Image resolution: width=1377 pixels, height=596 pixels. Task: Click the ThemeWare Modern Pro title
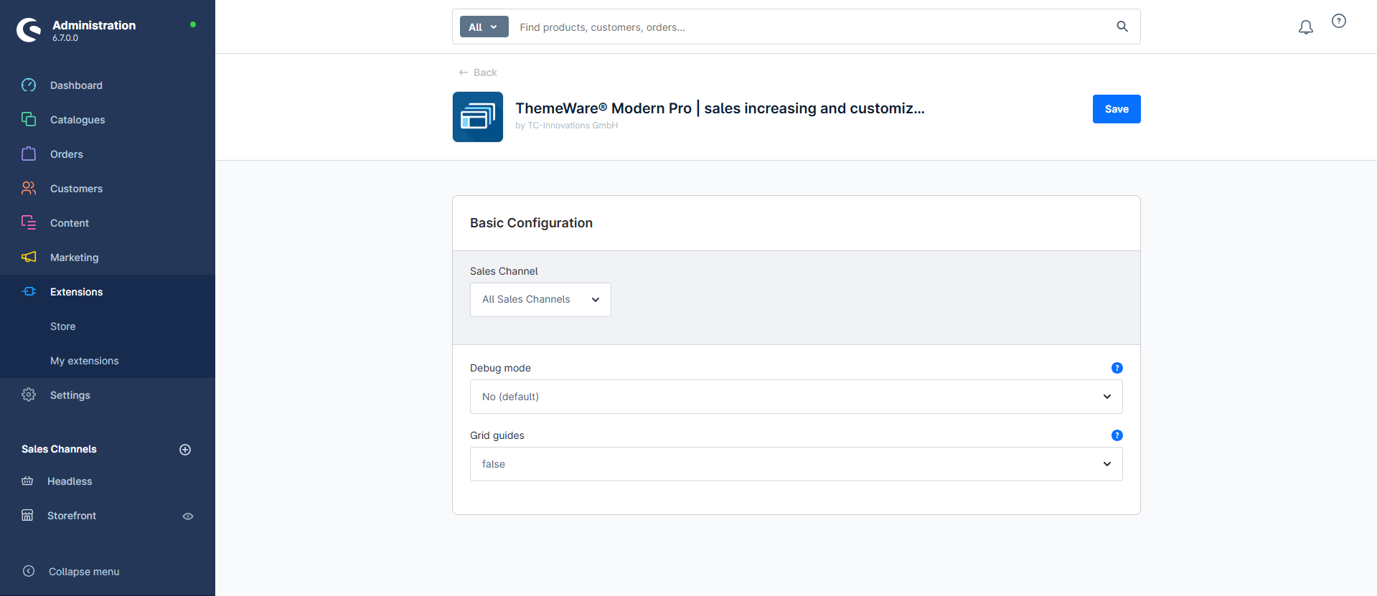(720, 108)
